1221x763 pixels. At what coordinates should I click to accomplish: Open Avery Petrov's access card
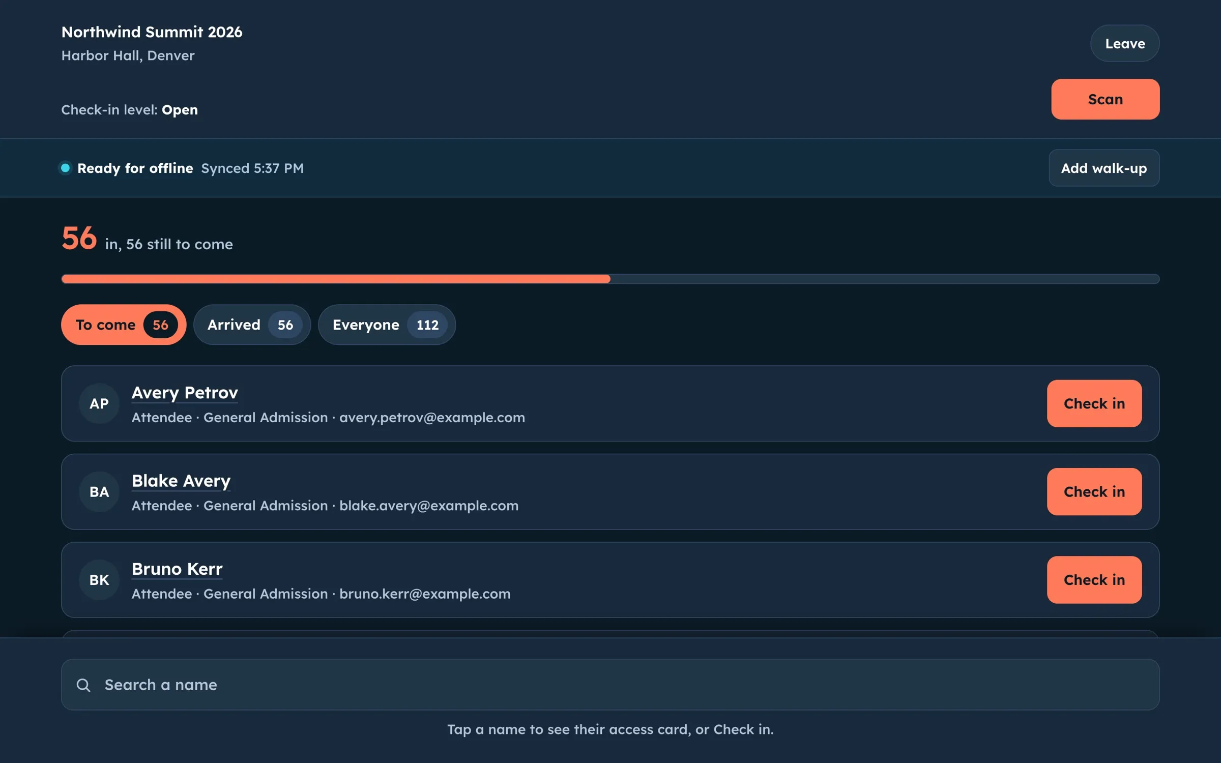tap(185, 393)
